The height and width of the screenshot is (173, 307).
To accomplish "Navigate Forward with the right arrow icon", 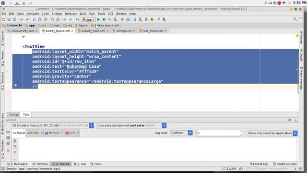I will pyautogui.click(x=71, y=19).
